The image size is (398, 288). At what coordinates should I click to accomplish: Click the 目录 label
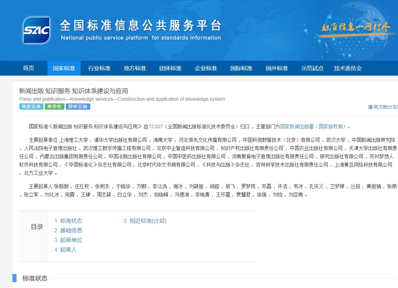[37, 227]
